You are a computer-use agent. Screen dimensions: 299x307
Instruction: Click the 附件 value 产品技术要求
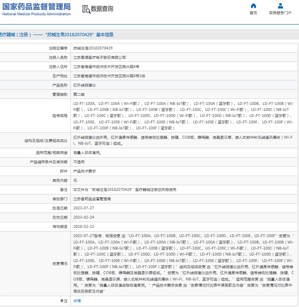pos(85,171)
